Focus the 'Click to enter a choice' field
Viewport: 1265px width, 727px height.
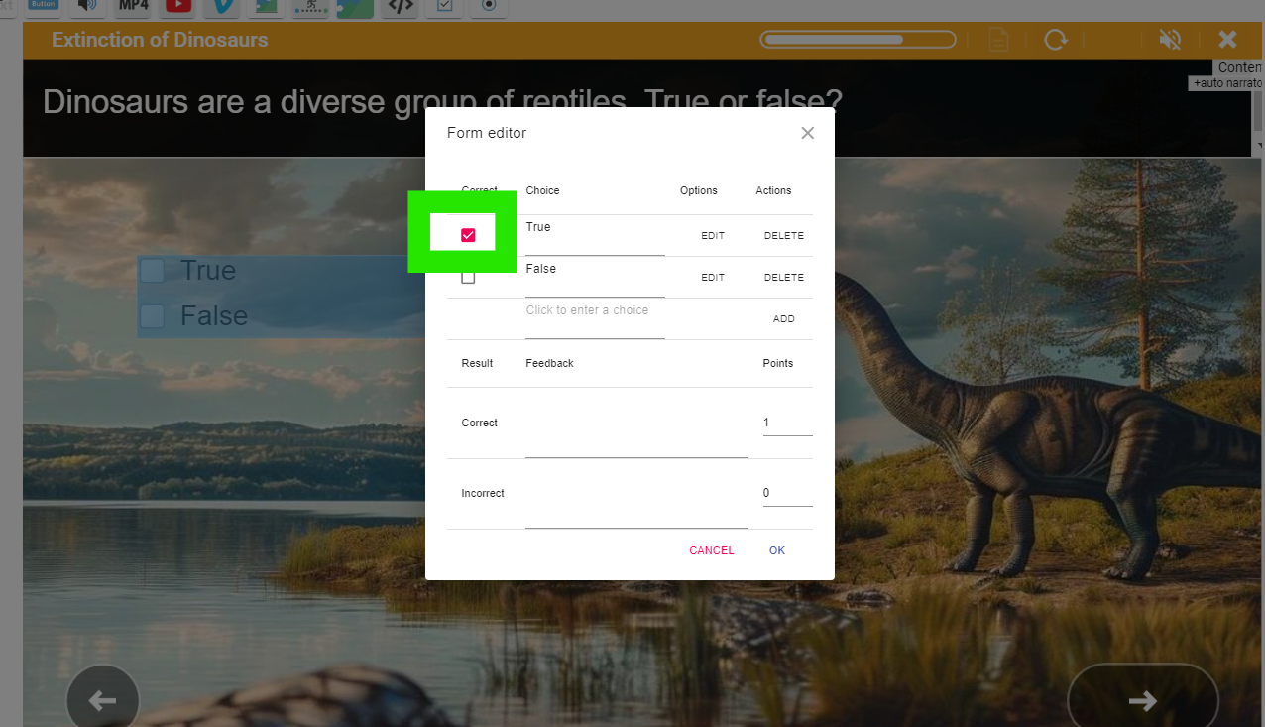pyautogui.click(x=595, y=319)
